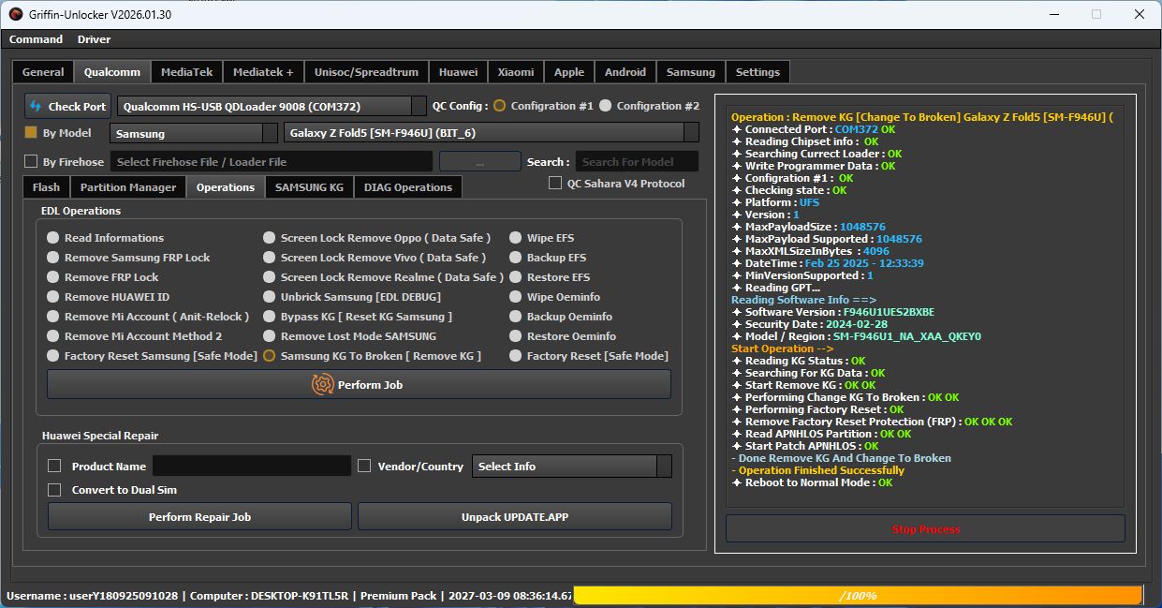Click the Select Firehose File field

pyautogui.click(x=272, y=161)
